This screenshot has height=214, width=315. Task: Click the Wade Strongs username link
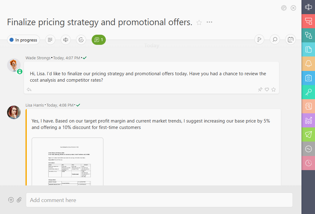tap(38, 58)
